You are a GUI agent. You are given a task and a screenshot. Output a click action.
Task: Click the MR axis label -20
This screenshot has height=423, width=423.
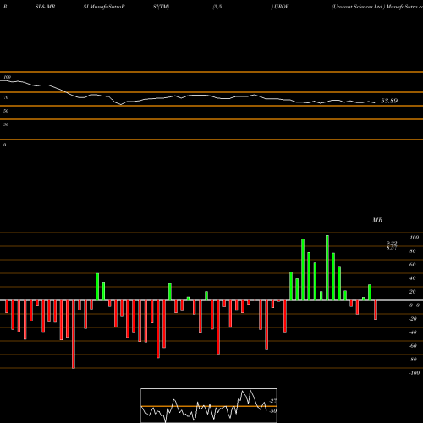click(x=413, y=319)
